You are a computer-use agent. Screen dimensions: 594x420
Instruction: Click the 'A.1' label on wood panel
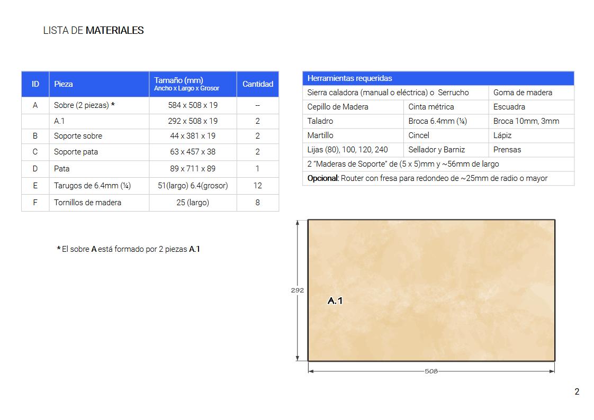coord(335,301)
